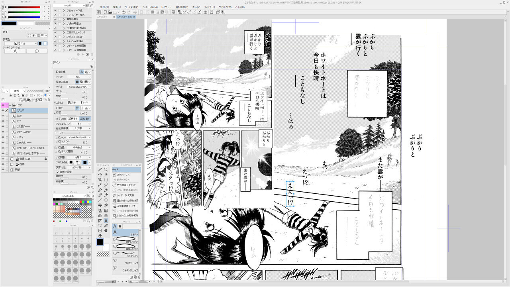Click the new document icon in the command bar
This screenshot has width=510, height=287.
coord(106,12)
